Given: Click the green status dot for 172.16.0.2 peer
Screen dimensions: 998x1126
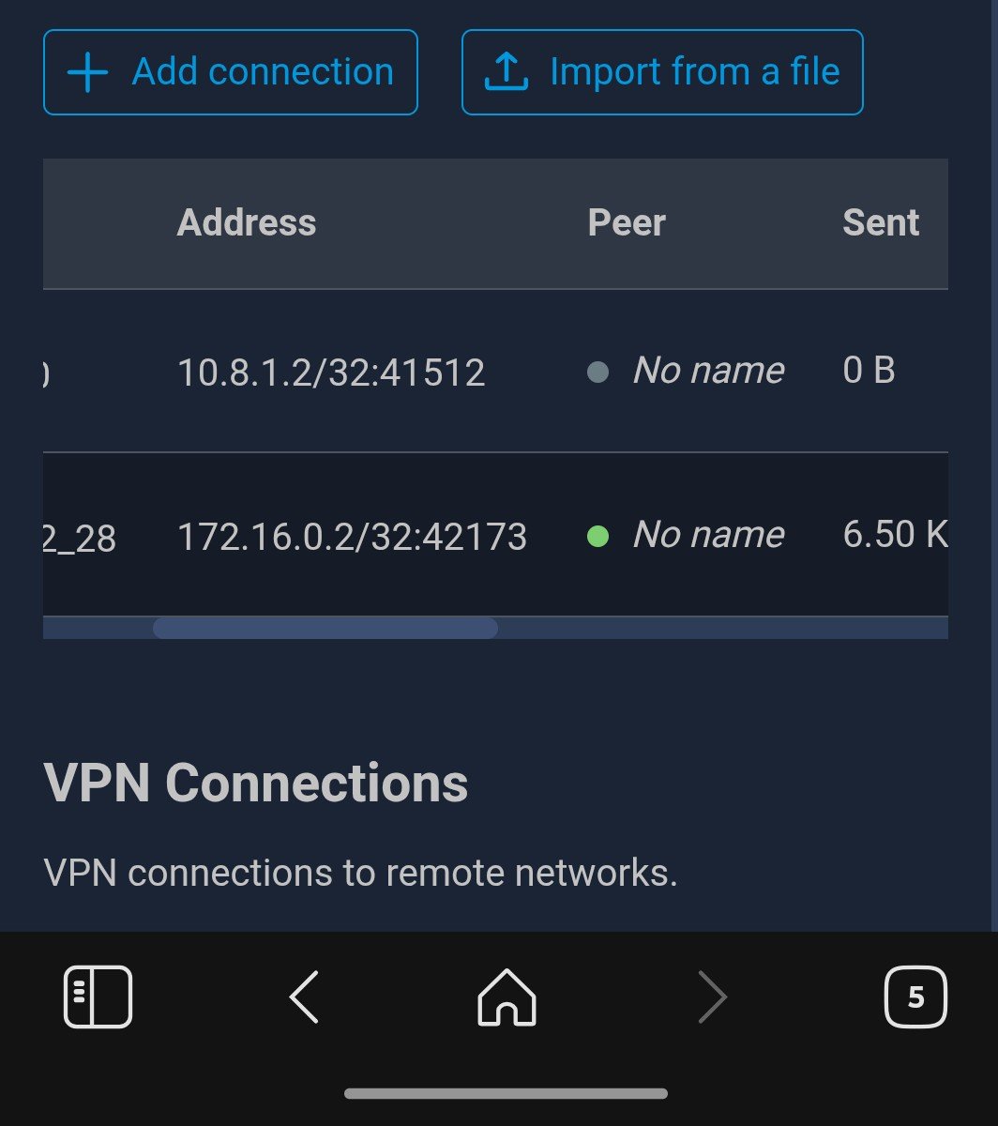Looking at the screenshot, I should [597, 537].
